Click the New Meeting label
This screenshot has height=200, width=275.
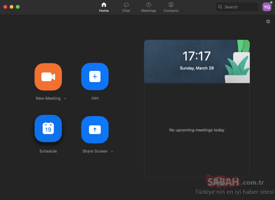[48, 98]
